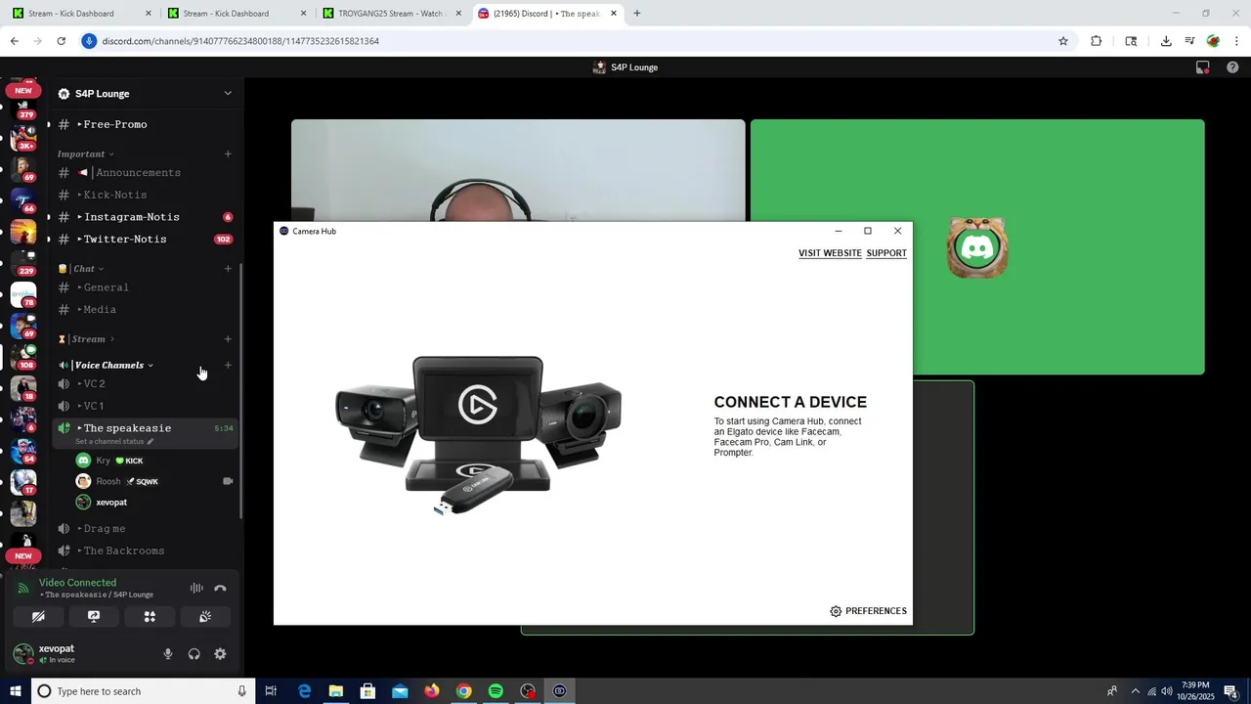
Task: Join The Backrooms voice channel
Action: [x=145, y=550]
